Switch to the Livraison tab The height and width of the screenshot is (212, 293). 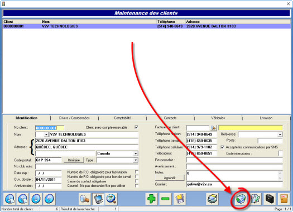pos(266,118)
